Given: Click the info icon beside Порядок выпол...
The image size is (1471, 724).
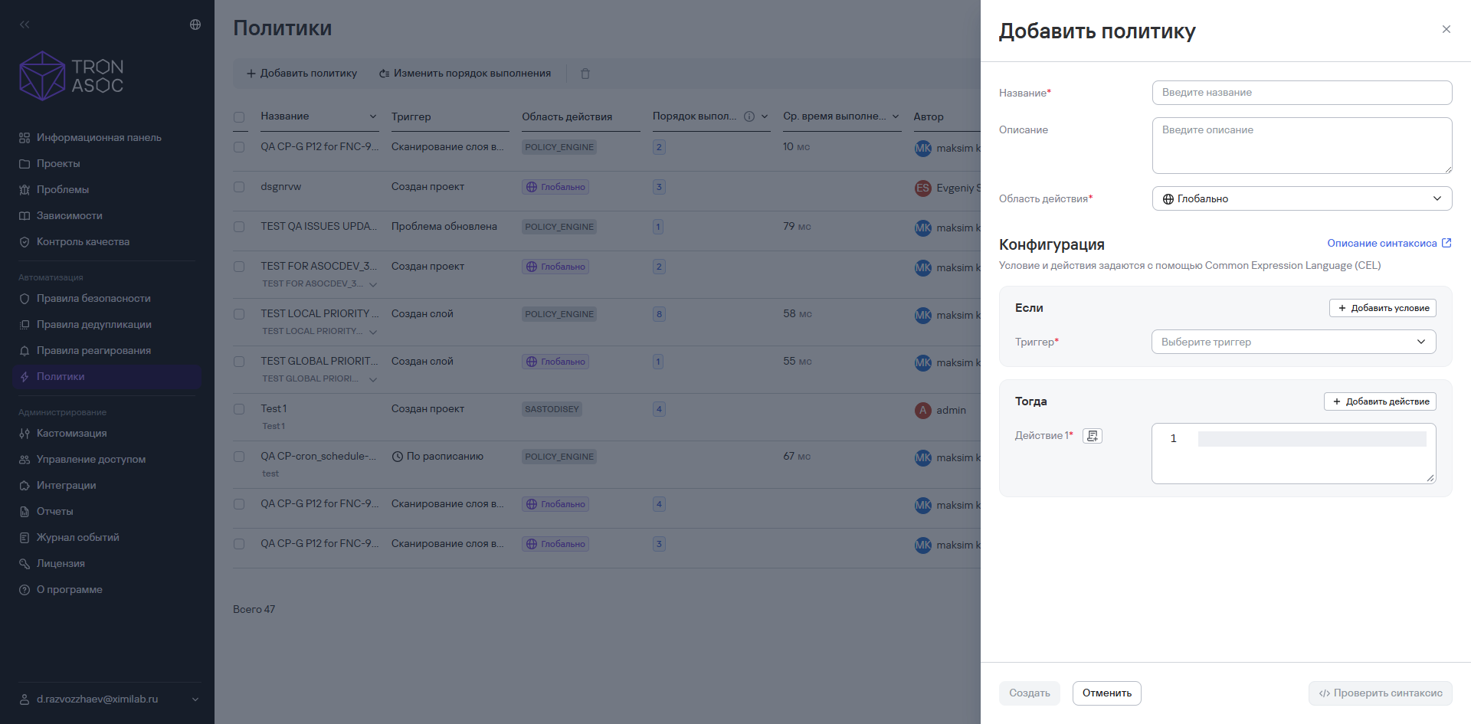Looking at the screenshot, I should [x=749, y=116].
